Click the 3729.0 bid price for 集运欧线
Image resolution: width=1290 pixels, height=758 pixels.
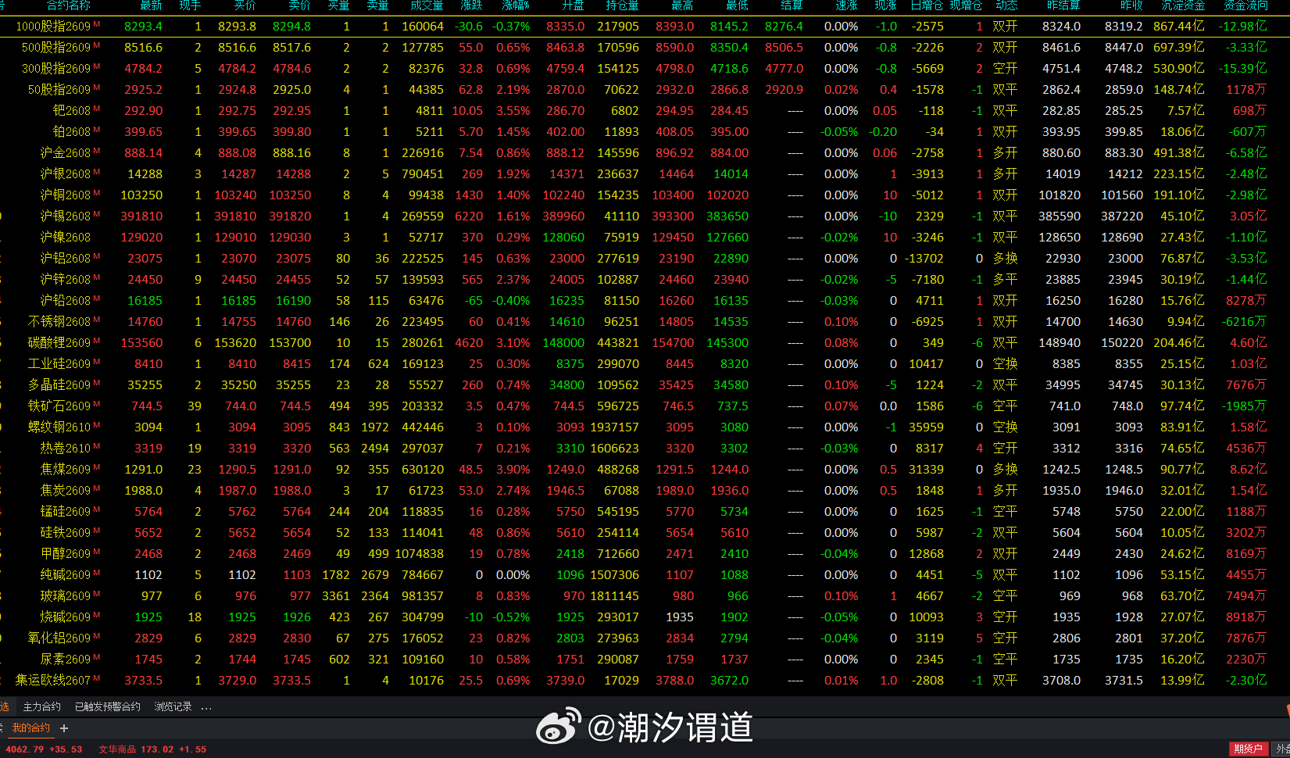click(237, 681)
